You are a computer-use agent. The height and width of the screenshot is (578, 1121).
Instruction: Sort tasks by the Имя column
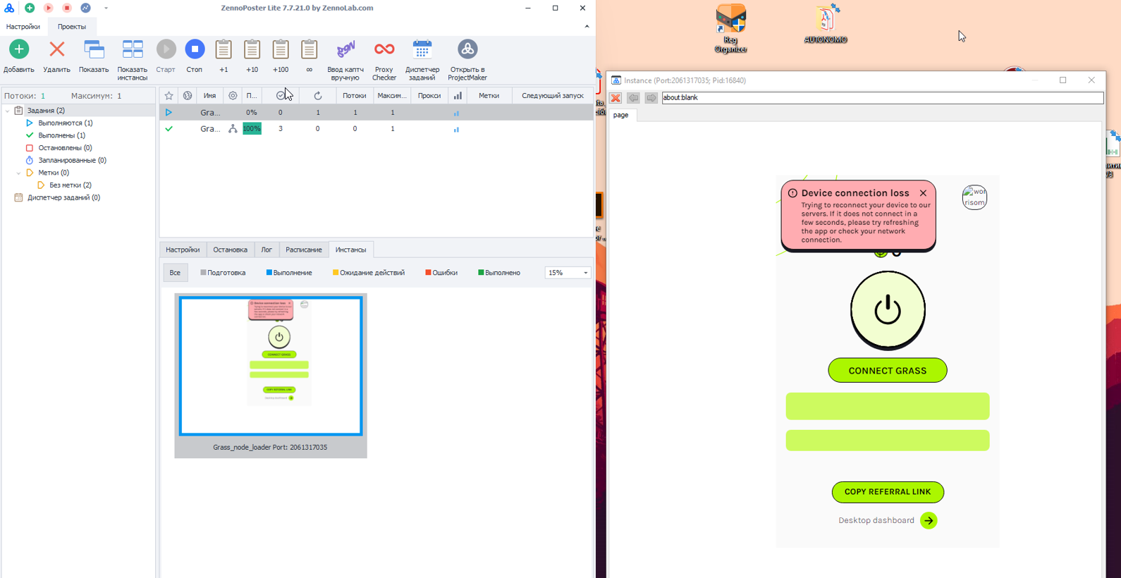pos(210,96)
